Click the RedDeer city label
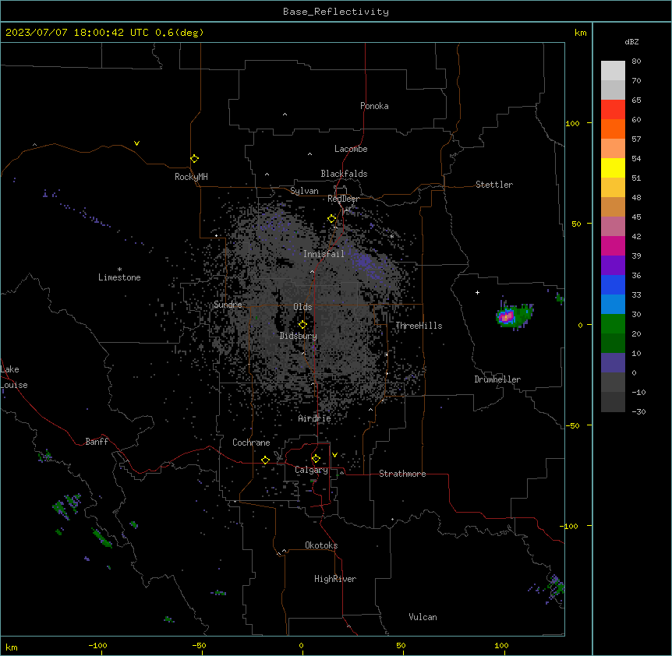 pos(343,199)
